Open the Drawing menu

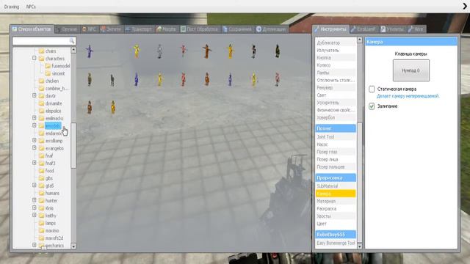tap(12, 7)
